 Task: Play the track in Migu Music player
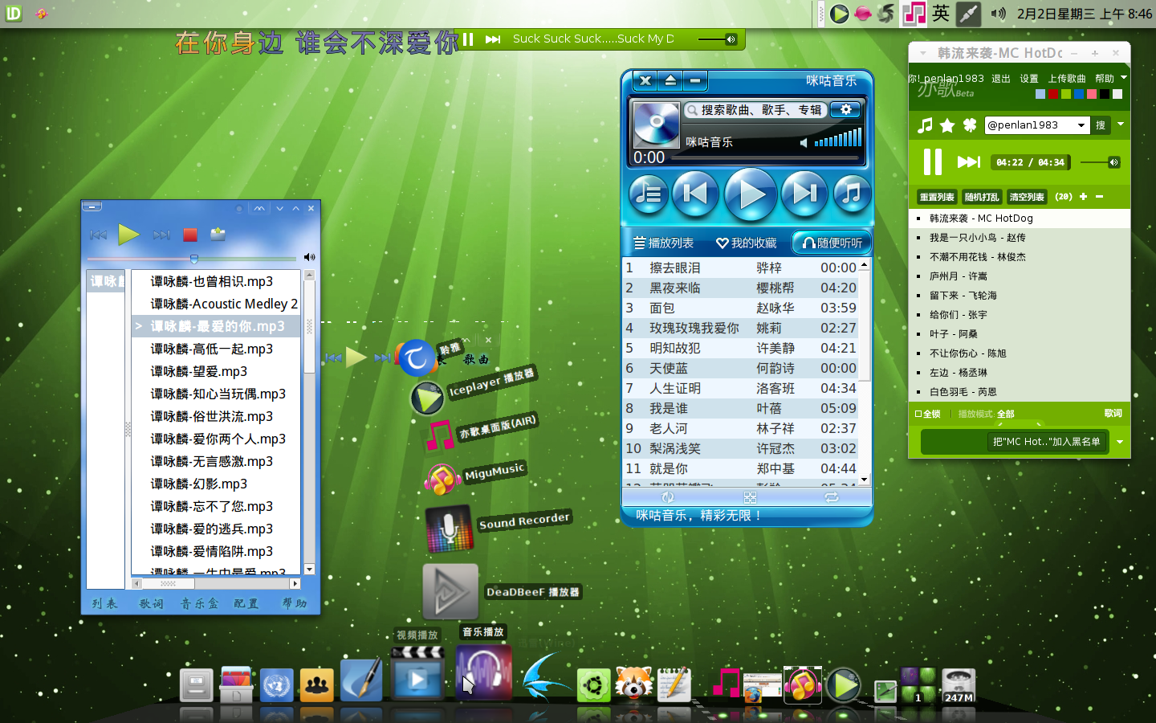750,194
